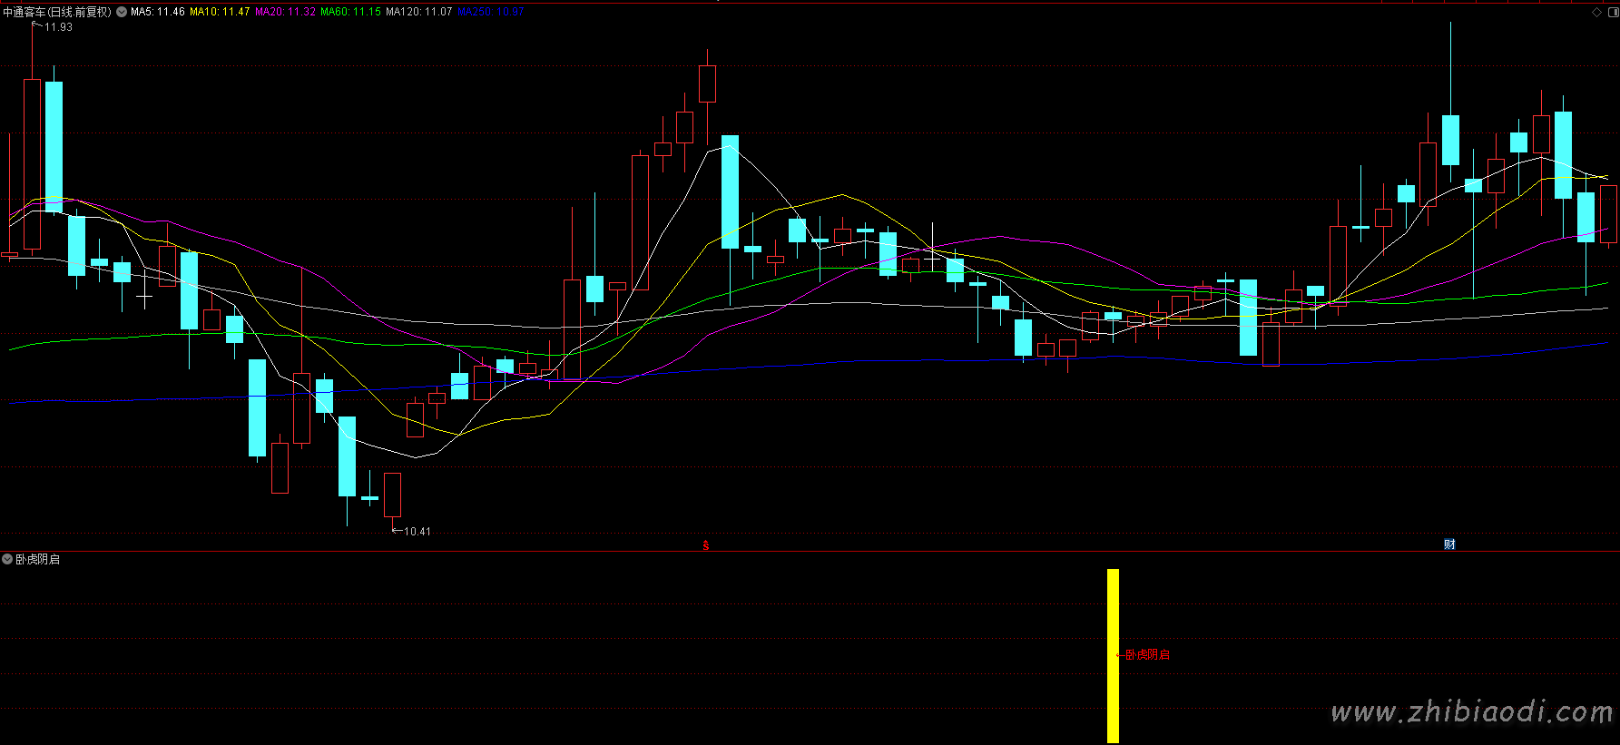Toggle the side panel icon at top right
The width and height of the screenshot is (1620, 745).
1612,12
